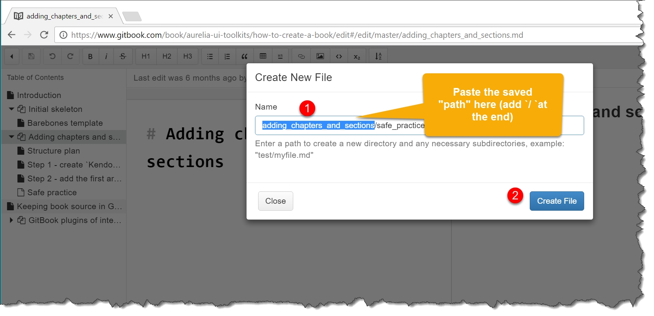Insert a table

pos(263,56)
